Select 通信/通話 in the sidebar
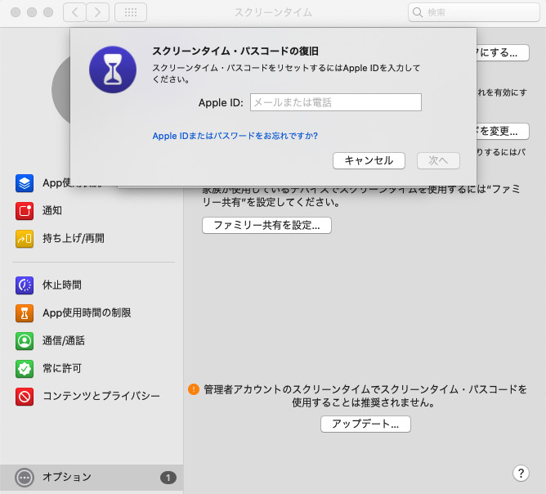546x494 pixels. (64, 341)
